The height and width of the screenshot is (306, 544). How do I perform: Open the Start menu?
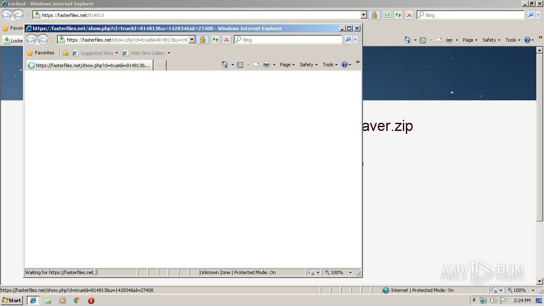[12, 300]
